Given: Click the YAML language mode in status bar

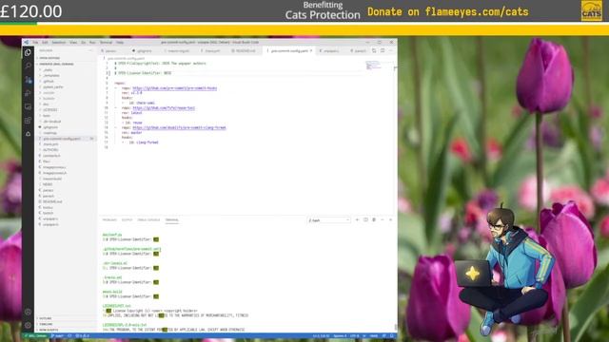Looking at the screenshot, I should pos(374,335).
